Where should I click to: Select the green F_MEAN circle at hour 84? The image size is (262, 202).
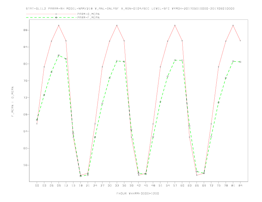240,62
